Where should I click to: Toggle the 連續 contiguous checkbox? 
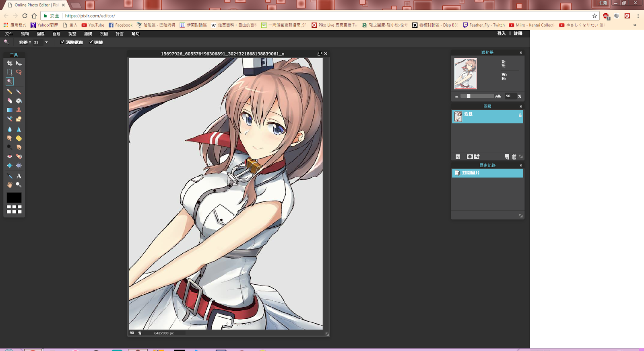click(91, 42)
